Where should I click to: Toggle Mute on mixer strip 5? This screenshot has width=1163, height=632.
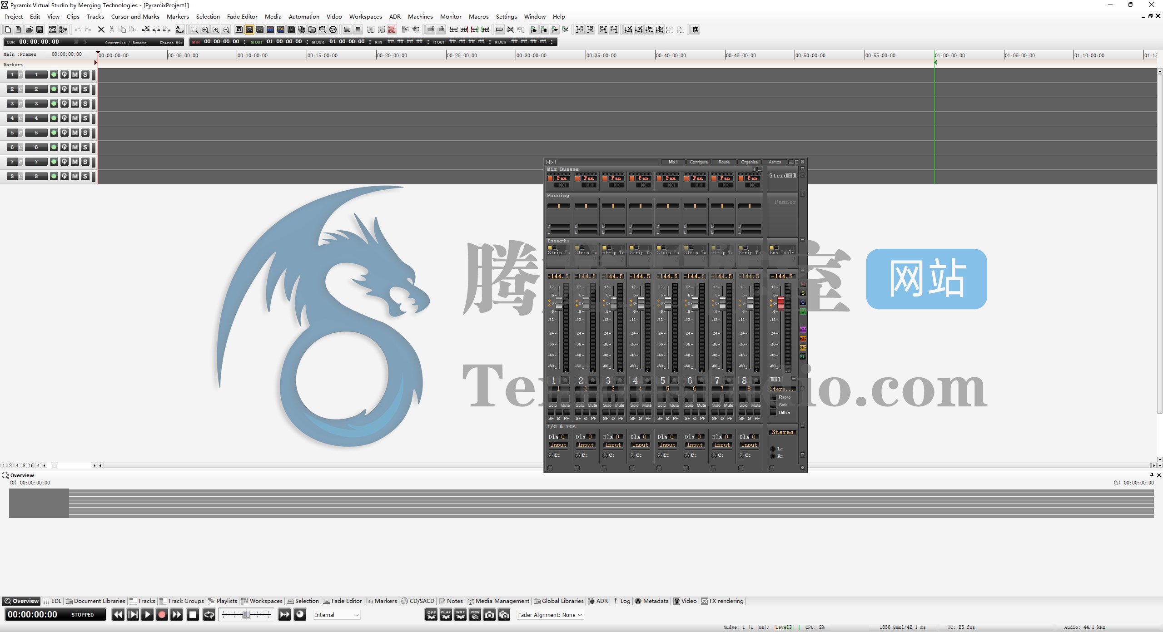674,399
